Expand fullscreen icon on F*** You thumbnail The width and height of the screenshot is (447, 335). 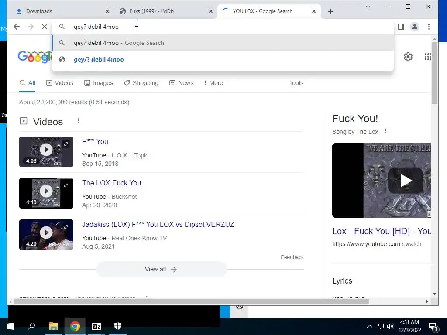pos(66,144)
